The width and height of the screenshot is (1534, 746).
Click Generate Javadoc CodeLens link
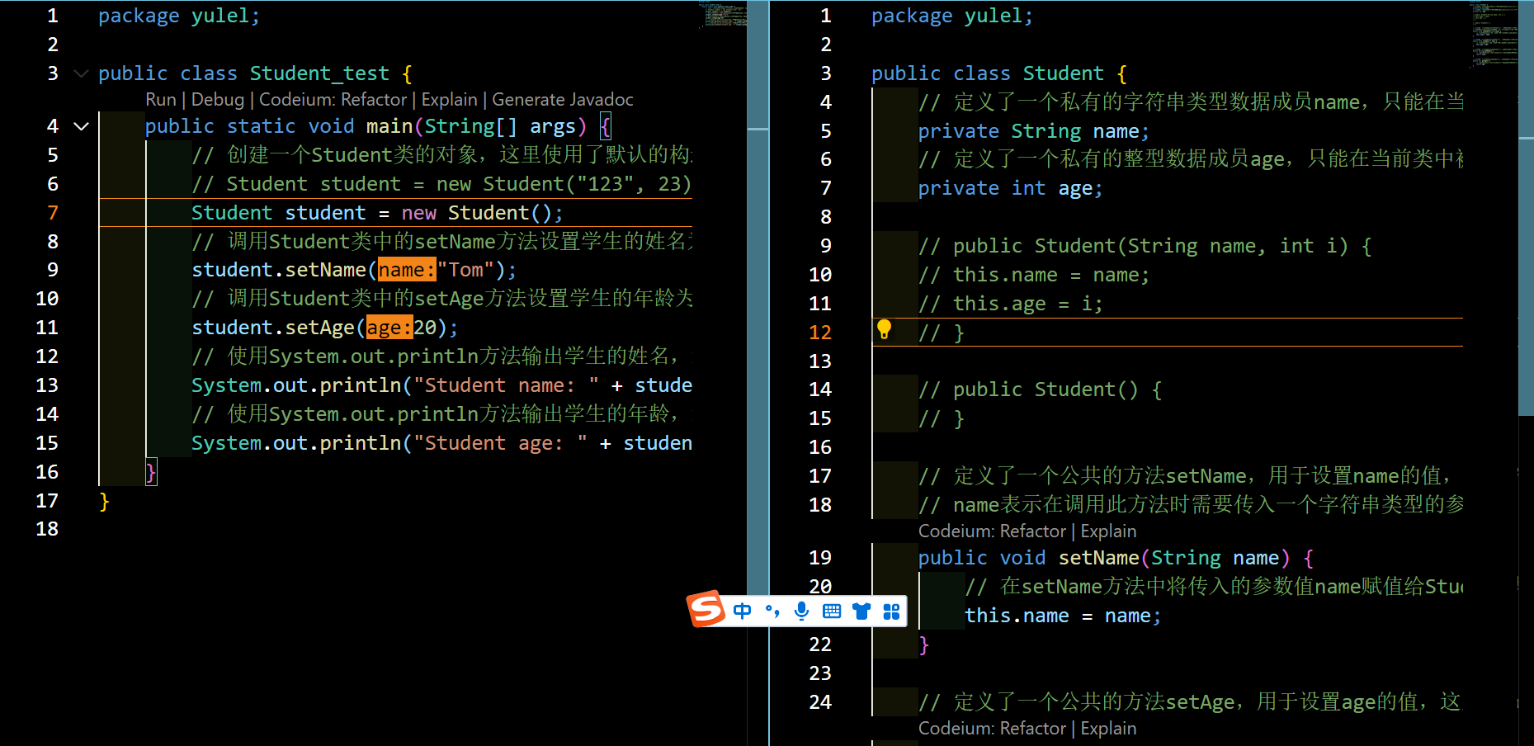click(x=563, y=100)
